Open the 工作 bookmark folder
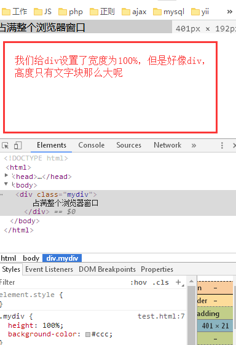The width and height of the screenshot is (236, 345). click(x=14, y=12)
